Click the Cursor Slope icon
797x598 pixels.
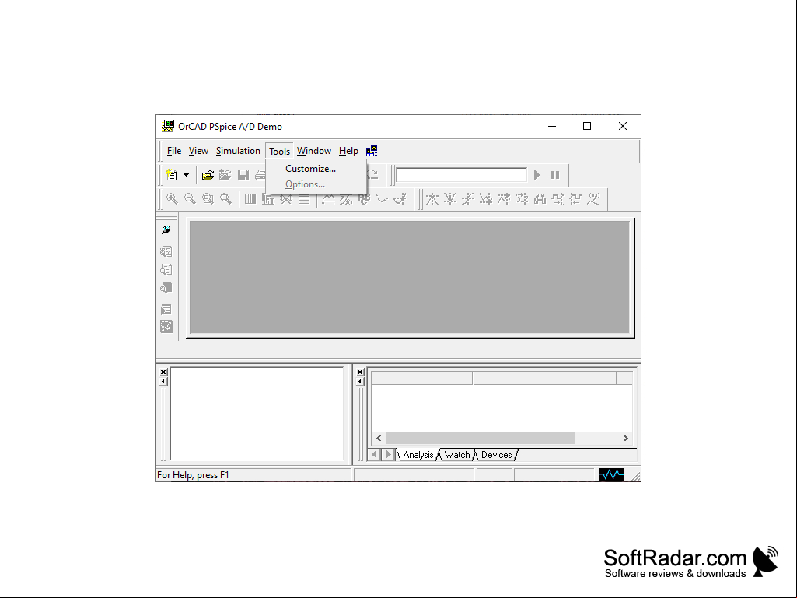click(467, 199)
